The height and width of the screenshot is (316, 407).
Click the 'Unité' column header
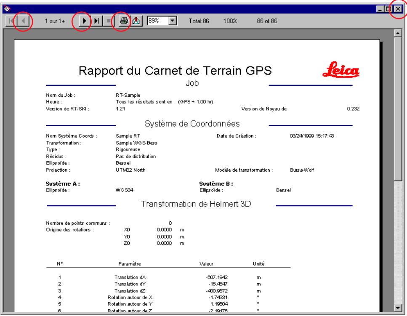point(258,264)
